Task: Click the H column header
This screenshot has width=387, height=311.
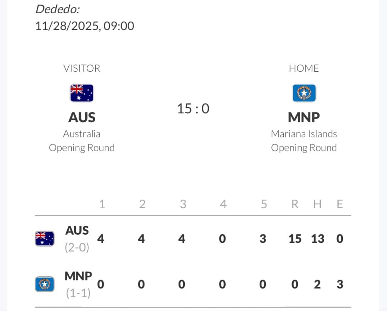Action: click(317, 204)
